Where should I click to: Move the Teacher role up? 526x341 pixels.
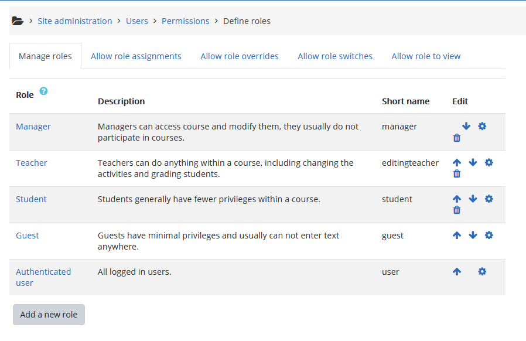[457, 163]
